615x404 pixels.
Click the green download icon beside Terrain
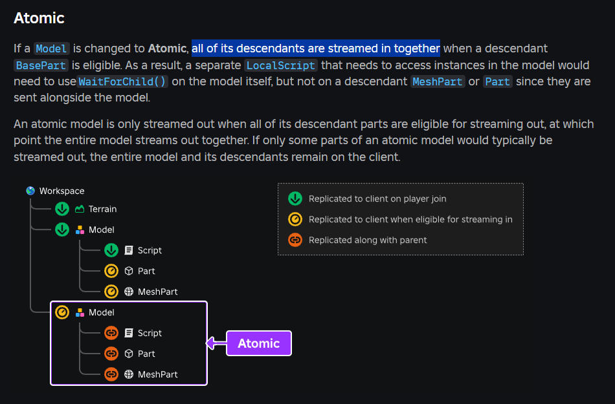[62, 209]
